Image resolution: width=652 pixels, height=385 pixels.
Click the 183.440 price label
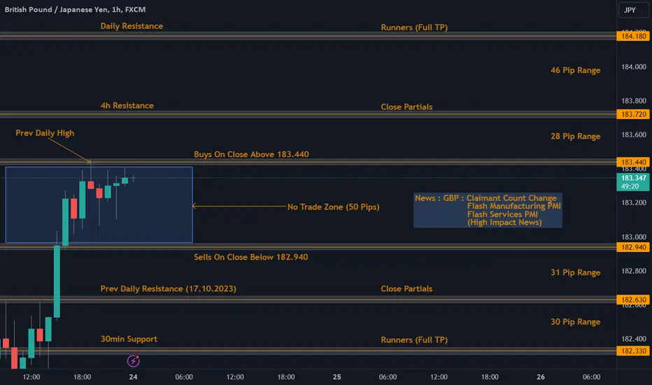633,162
